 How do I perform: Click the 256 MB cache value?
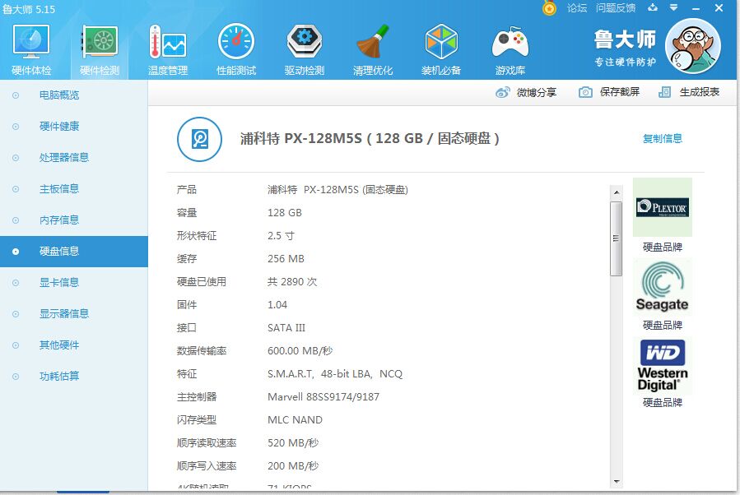286,259
